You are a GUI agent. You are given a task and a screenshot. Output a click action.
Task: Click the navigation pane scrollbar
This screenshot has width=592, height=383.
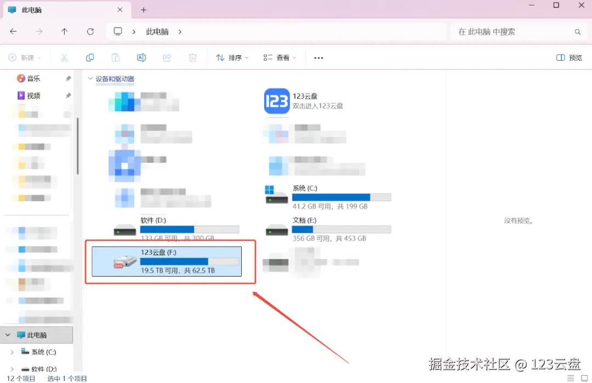[x=78, y=146]
